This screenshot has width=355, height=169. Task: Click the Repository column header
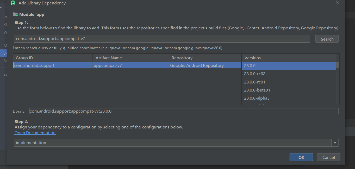tap(205, 58)
